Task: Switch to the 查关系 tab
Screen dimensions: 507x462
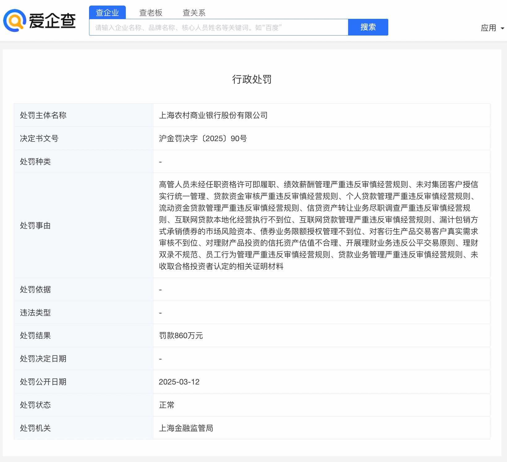Action: (194, 12)
